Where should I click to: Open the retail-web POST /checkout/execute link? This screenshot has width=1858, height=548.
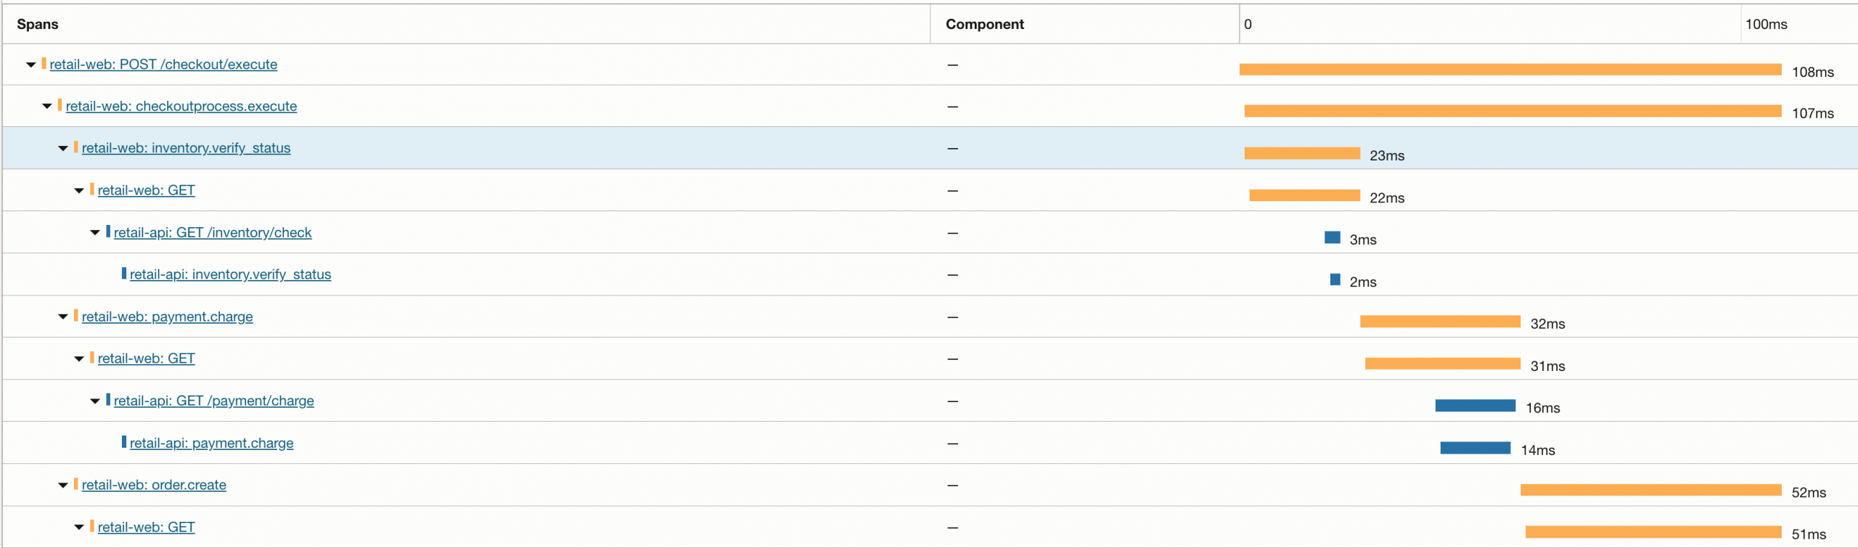point(163,65)
